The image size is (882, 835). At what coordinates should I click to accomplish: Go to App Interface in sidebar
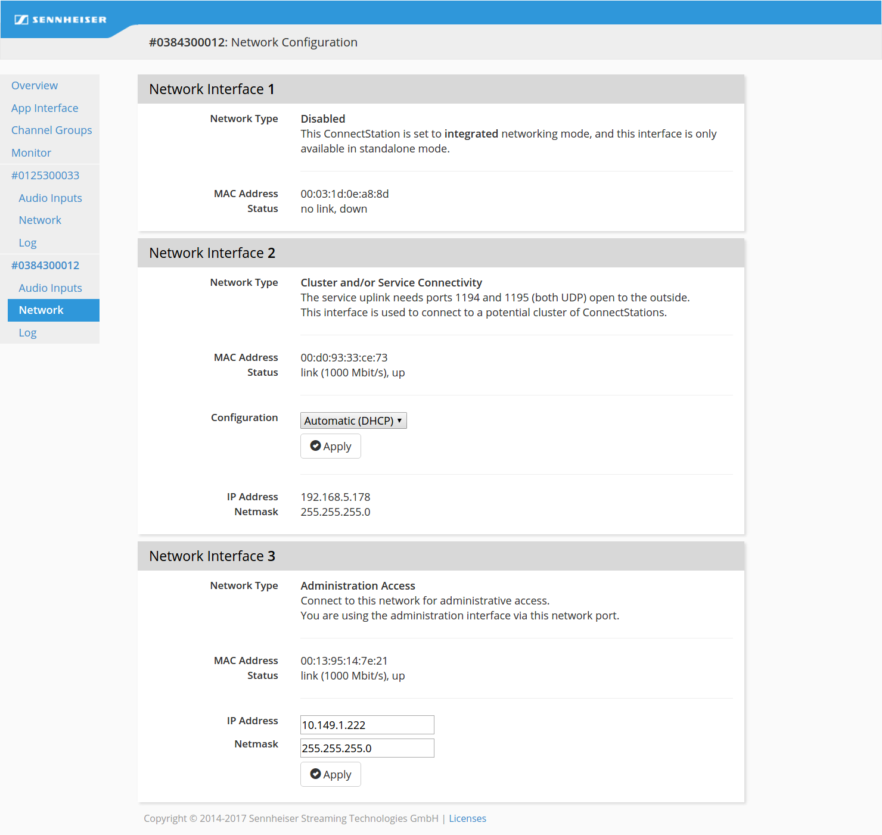45,108
